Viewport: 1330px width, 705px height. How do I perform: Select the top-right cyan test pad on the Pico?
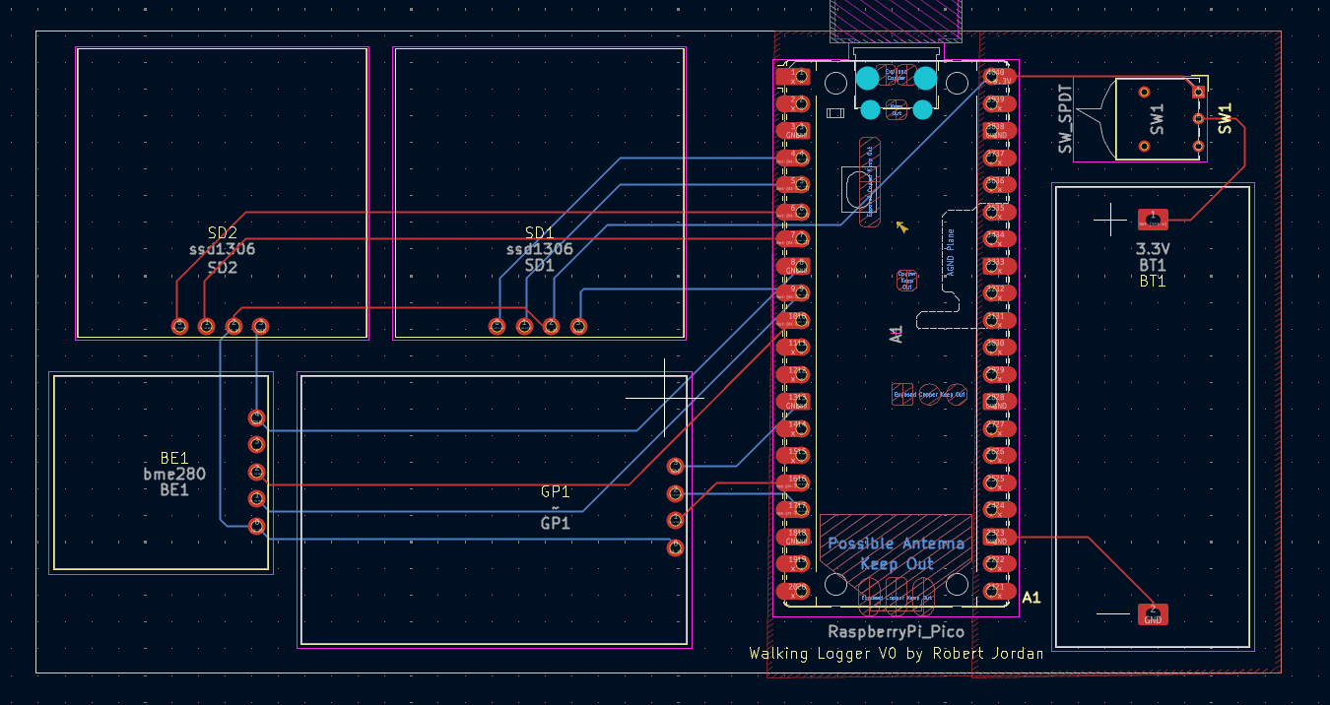pyautogui.click(x=925, y=79)
